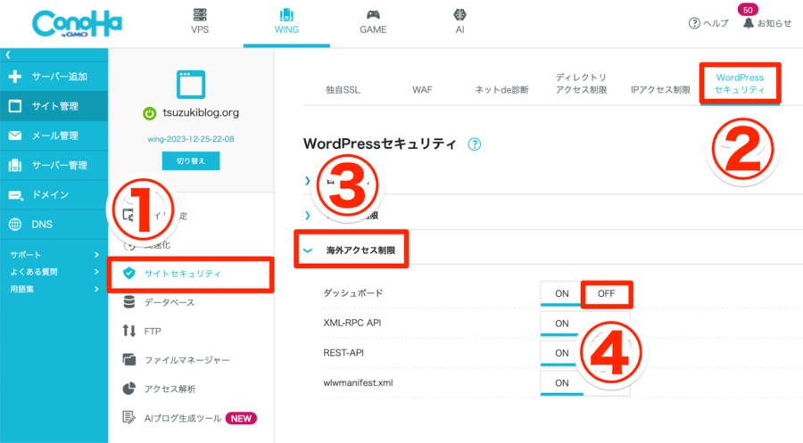This screenshot has width=803, height=443.
Task: Click the ドメイン icon
Action: (15, 194)
